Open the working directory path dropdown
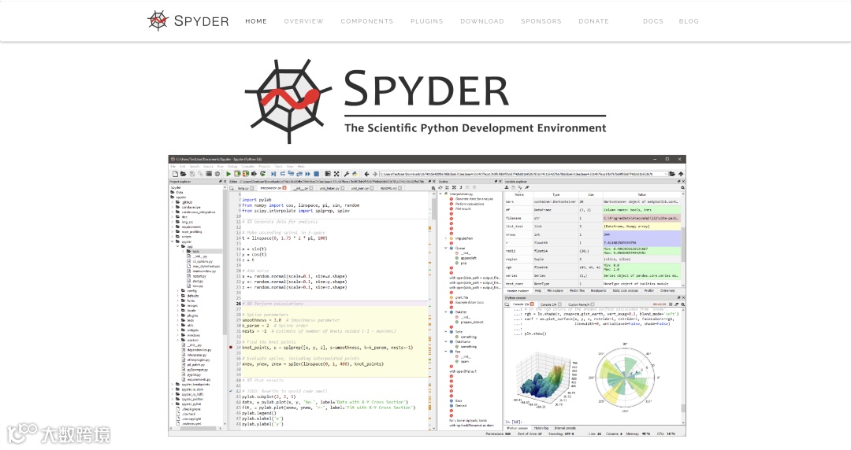851x450 pixels. pos(666,174)
